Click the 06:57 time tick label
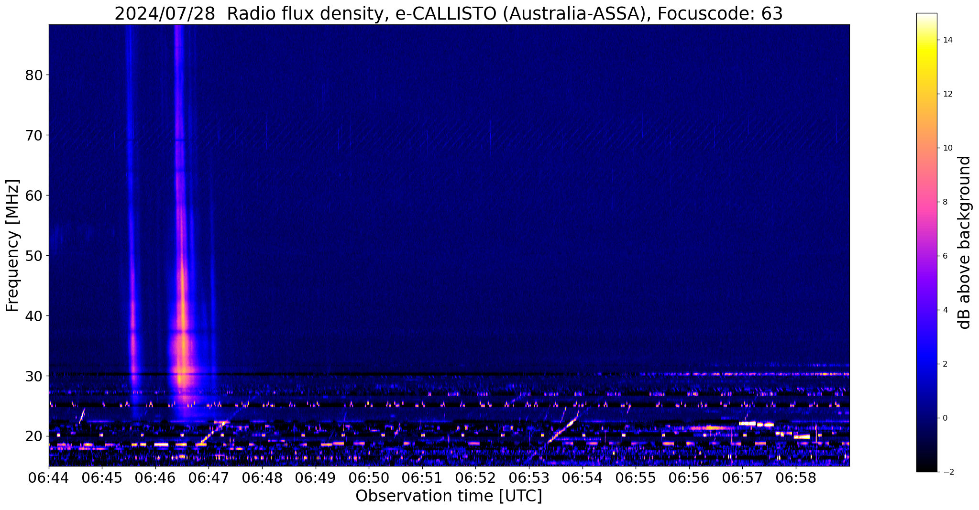The height and width of the screenshot is (510, 979). (x=742, y=477)
